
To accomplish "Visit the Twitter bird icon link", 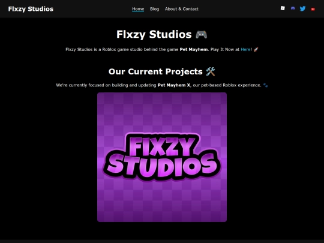I will coord(302,8).
